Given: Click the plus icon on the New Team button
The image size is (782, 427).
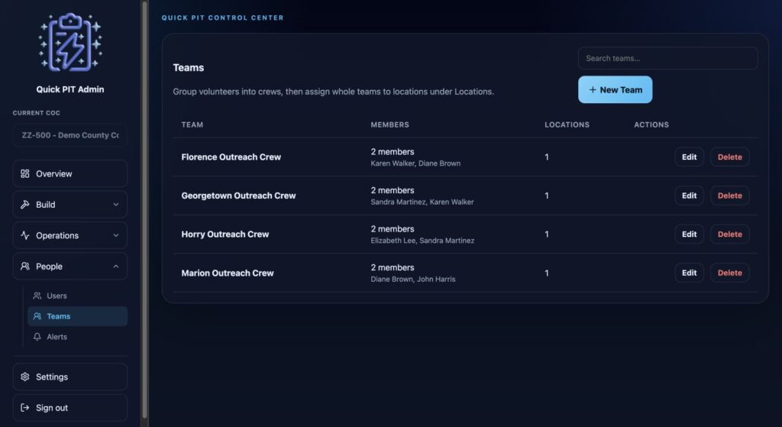Looking at the screenshot, I should click(x=593, y=90).
